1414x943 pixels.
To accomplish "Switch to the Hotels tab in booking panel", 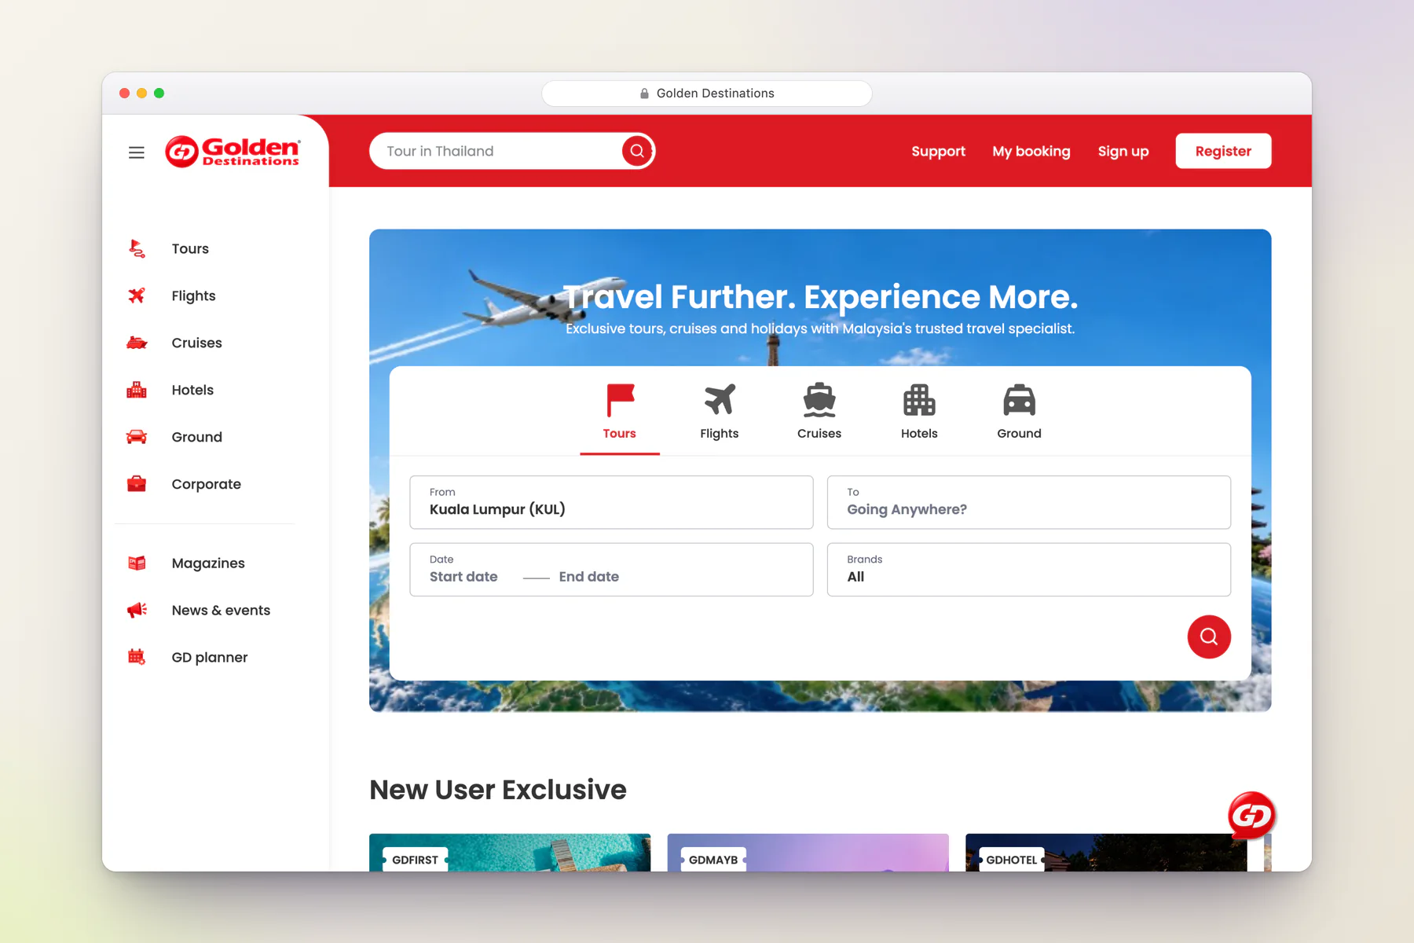I will coord(919,412).
